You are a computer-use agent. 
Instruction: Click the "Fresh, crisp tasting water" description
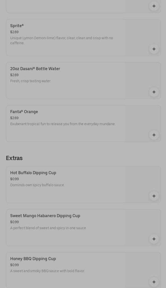click(x=30, y=81)
